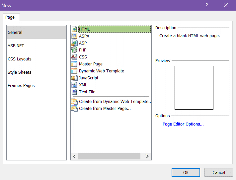Pick the JavaScript file icon
236x180 pixels.
pos(74,78)
